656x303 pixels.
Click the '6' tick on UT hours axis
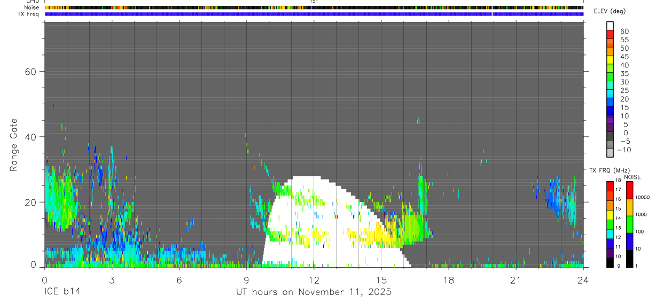[179, 279]
